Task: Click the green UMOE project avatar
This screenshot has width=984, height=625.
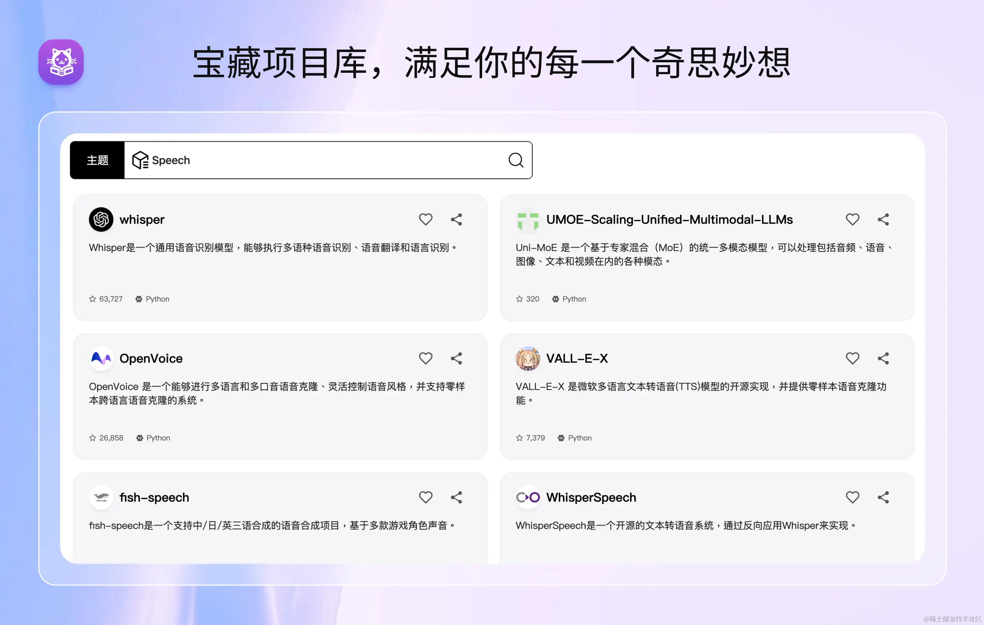Action: [528, 219]
